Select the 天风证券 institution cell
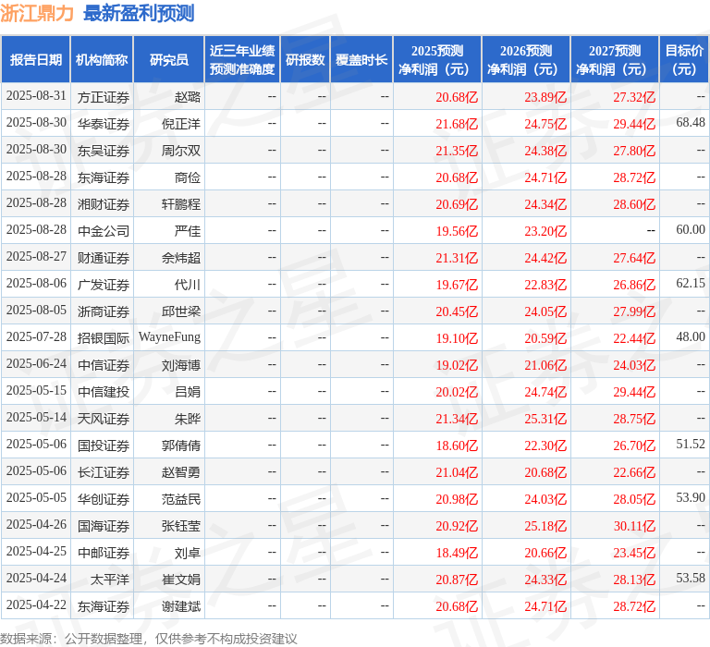 click(x=104, y=419)
